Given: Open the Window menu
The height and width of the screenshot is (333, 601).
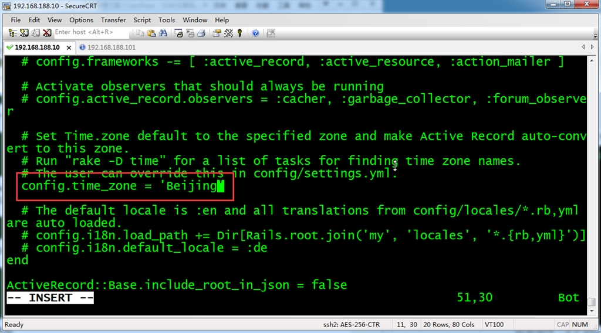Looking at the screenshot, I should pyautogui.click(x=195, y=20).
